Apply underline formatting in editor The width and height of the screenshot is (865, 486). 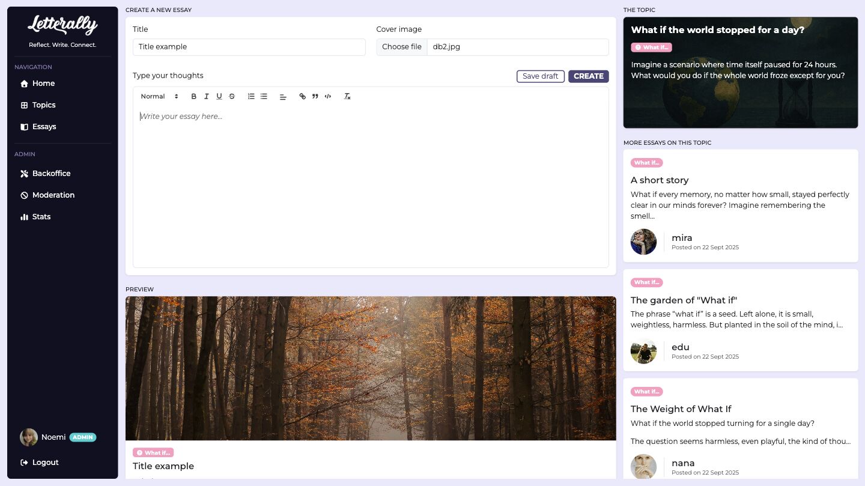[219, 96]
